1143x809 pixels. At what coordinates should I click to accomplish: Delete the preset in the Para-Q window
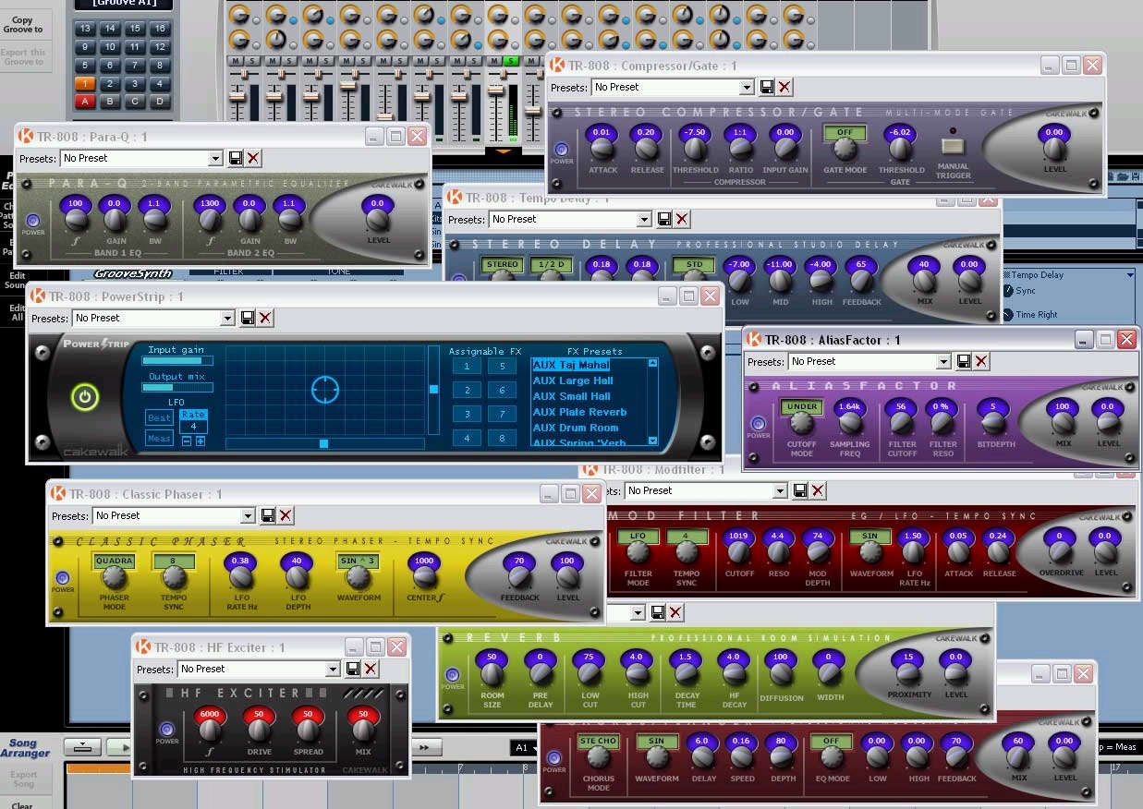pyautogui.click(x=254, y=158)
